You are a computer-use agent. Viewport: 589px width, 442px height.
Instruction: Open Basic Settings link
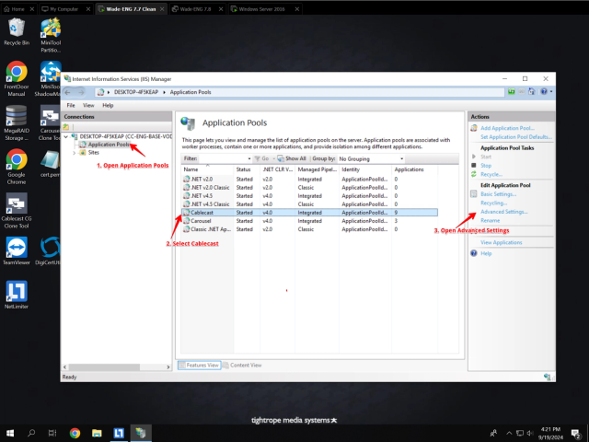point(499,194)
